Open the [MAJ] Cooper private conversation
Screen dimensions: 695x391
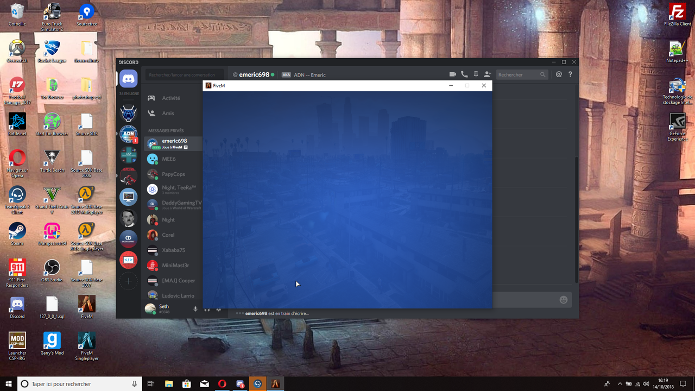coord(173,281)
